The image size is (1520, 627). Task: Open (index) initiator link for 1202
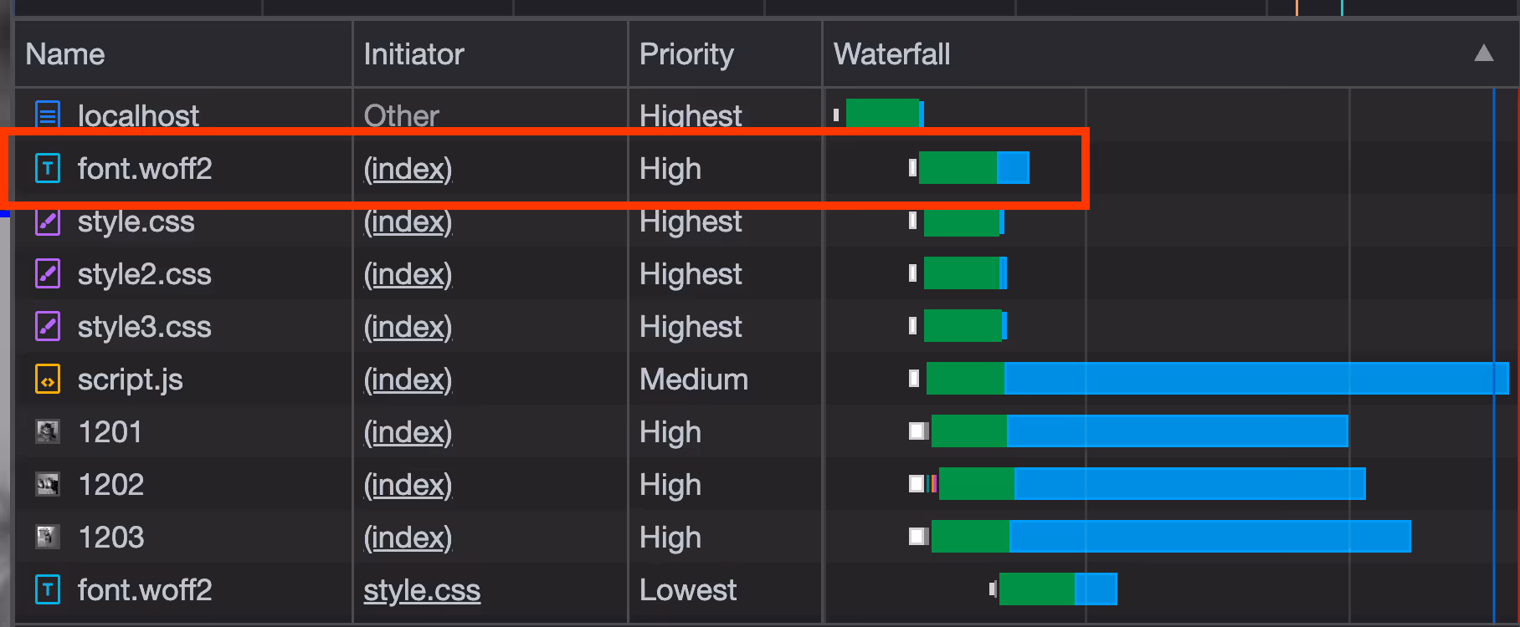(x=408, y=485)
